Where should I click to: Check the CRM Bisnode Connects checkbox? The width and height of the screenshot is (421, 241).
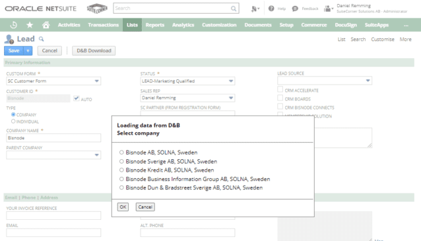[280, 107]
